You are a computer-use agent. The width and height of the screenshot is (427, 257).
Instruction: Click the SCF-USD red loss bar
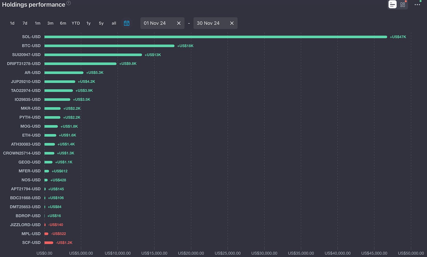point(49,243)
